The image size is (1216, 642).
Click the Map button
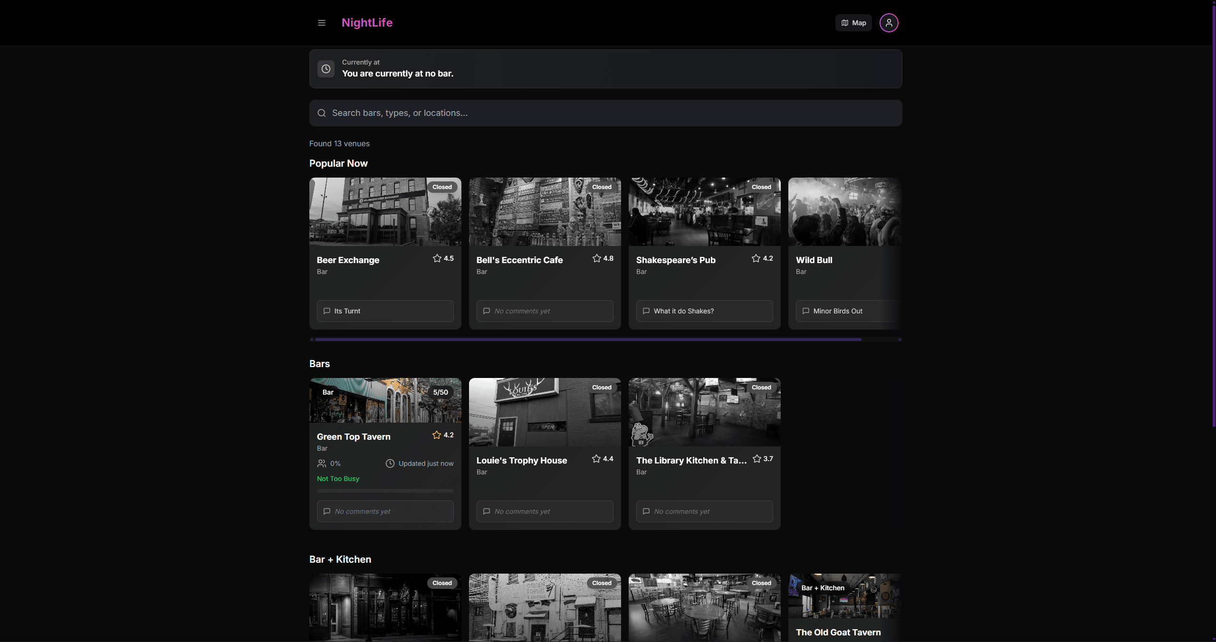point(853,22)
